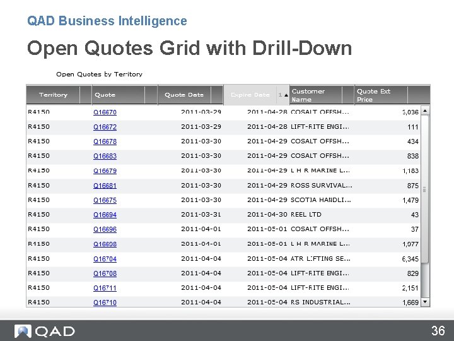Open quote Q16675 link
The height and width of the screenshot is (341, 454).
click(105, 200)
